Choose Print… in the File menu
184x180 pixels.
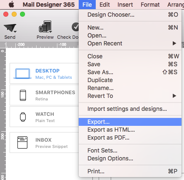point(130,171)
